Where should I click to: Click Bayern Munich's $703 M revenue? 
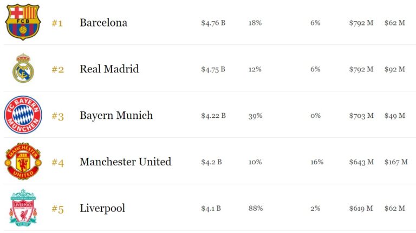[x=361, y=116]
